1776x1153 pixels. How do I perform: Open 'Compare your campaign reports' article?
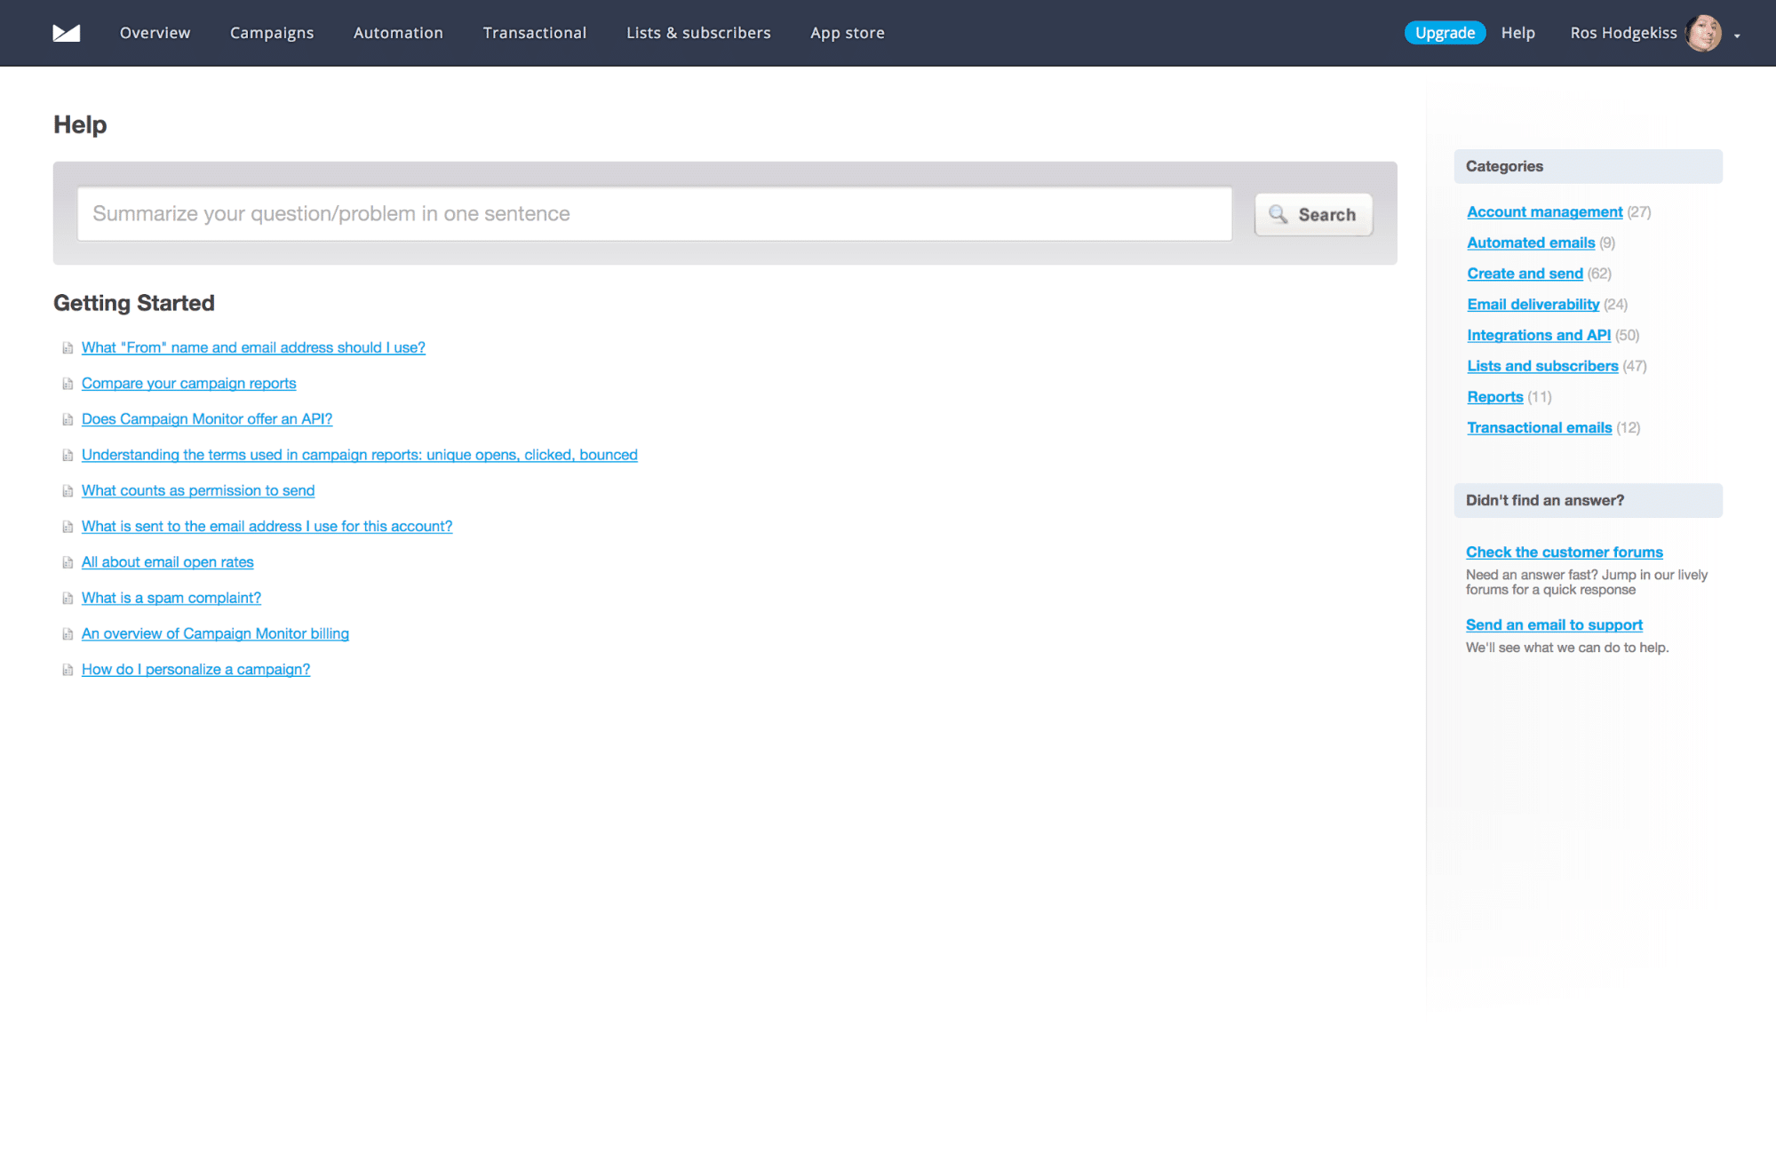pyautogui.click(x=189, y=383)
